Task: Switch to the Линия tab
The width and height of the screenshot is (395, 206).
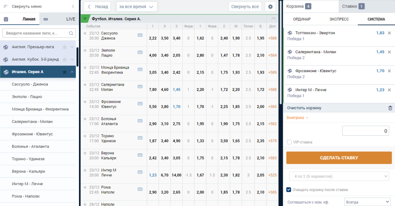Action: pyautogui.click(x=20, y=19)
